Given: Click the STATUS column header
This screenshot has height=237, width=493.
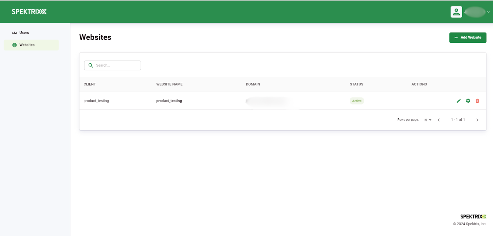Looking at the screenshot, I should (357, 84).
